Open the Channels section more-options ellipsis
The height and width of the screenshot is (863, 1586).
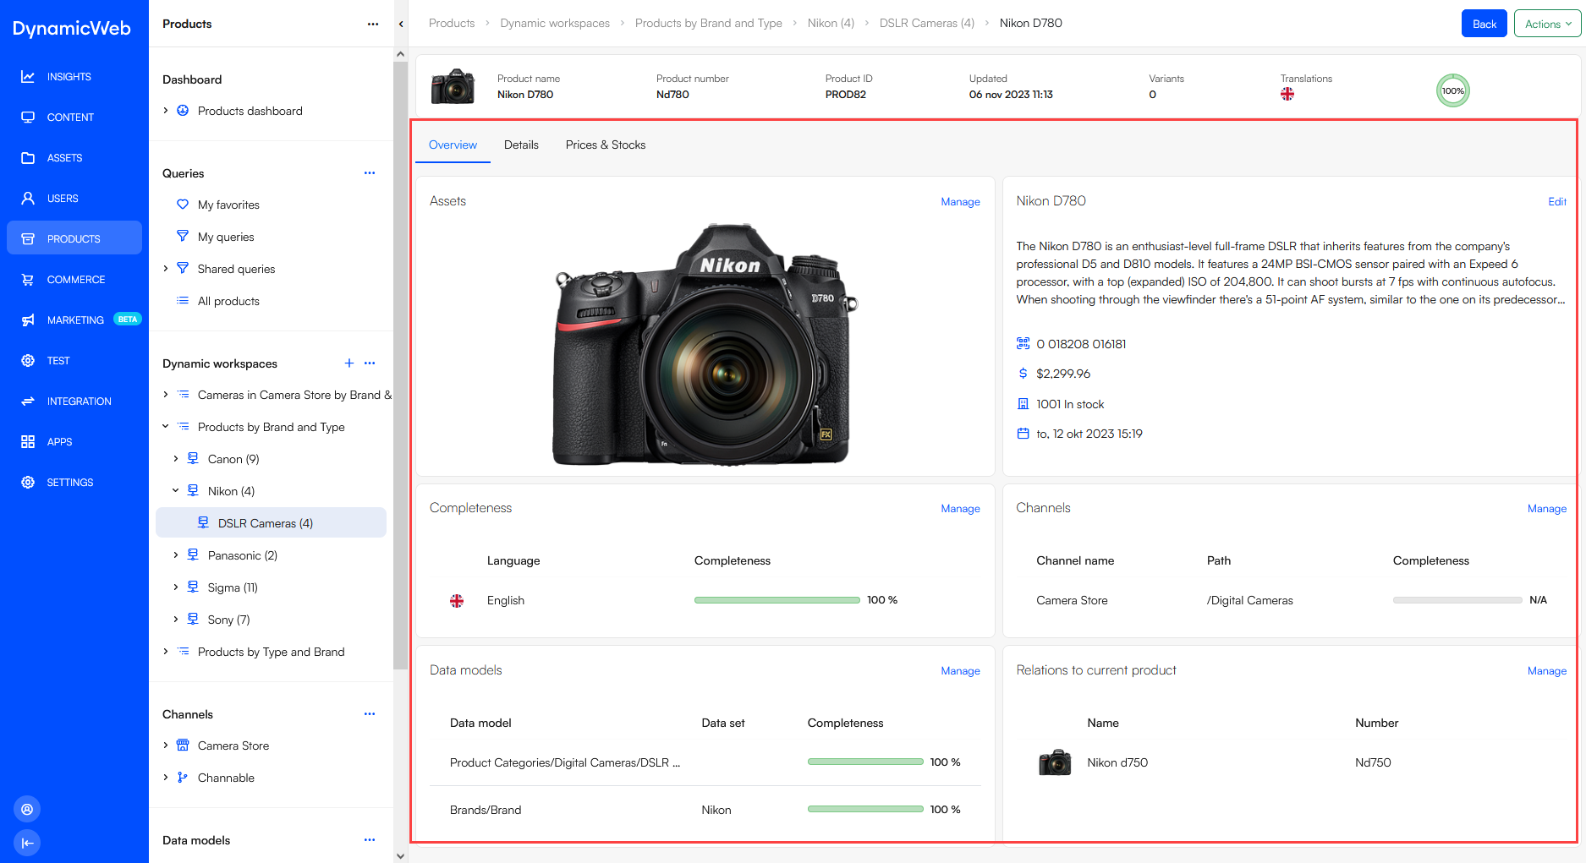click(x=370, y=714)
